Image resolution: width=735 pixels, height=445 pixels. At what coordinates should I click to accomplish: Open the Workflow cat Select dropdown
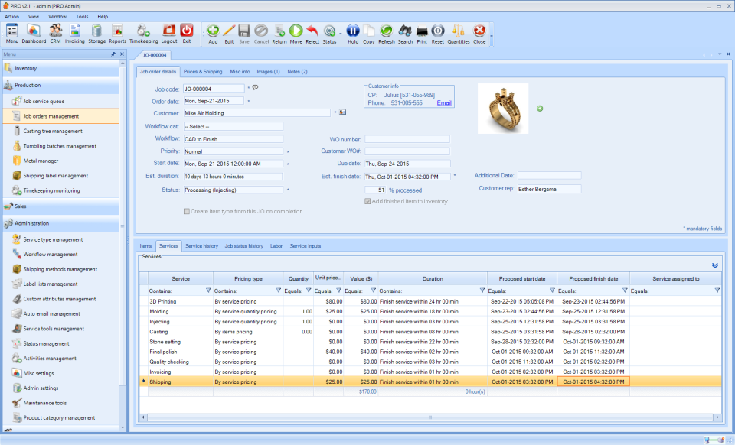233,126
